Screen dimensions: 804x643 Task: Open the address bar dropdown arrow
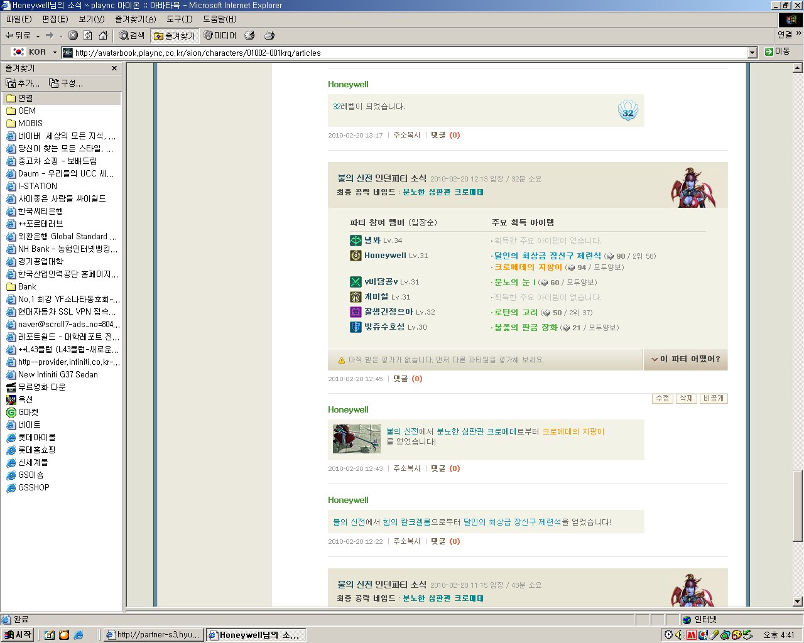(752, 53)
